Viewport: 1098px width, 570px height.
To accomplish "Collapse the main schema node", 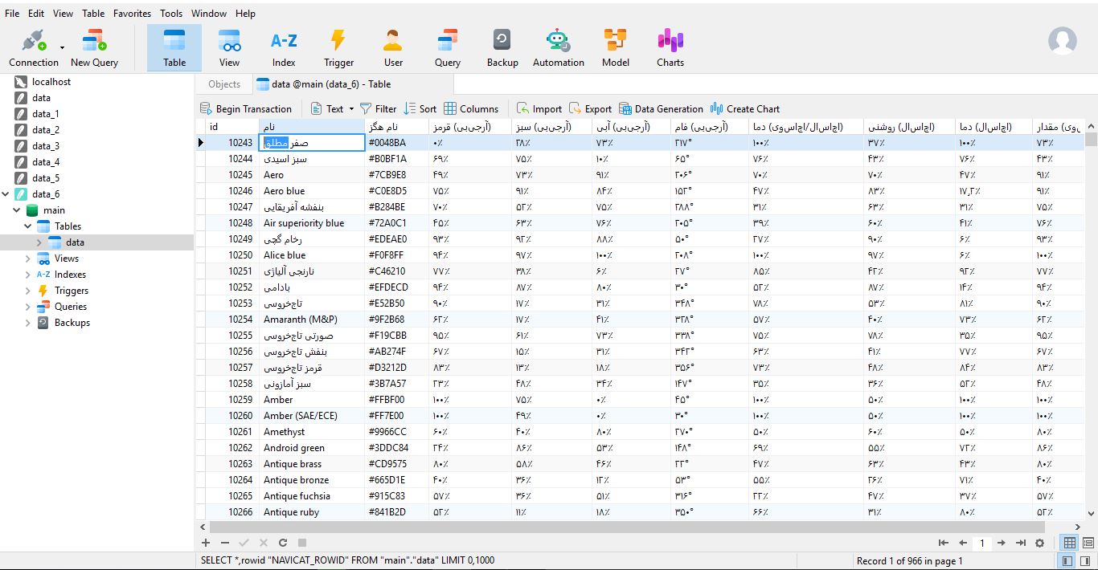I will pos(17,210).
